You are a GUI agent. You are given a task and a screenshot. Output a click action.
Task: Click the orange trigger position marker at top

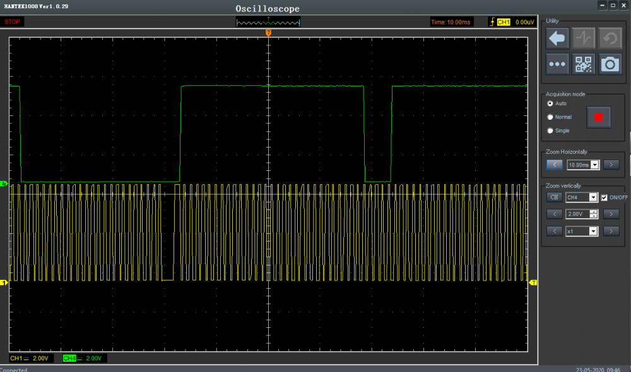coord(269,32)
